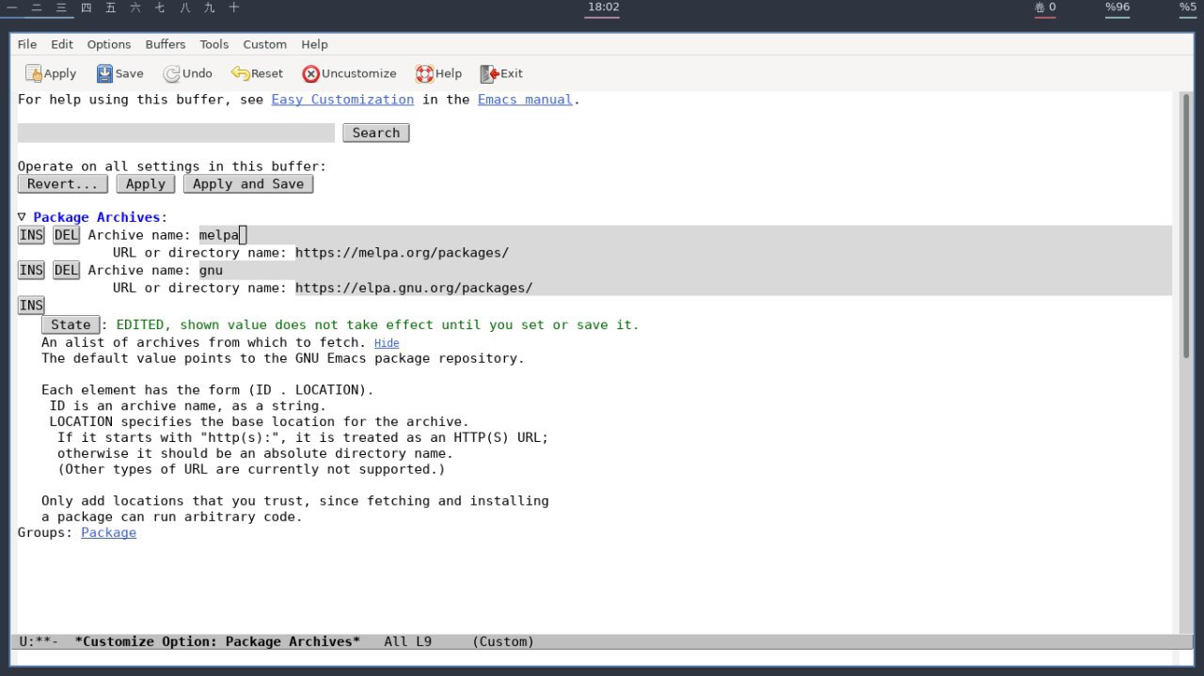Focus the customization search field
Viewport: 1204px width, 676px height.
coord(176,133)
